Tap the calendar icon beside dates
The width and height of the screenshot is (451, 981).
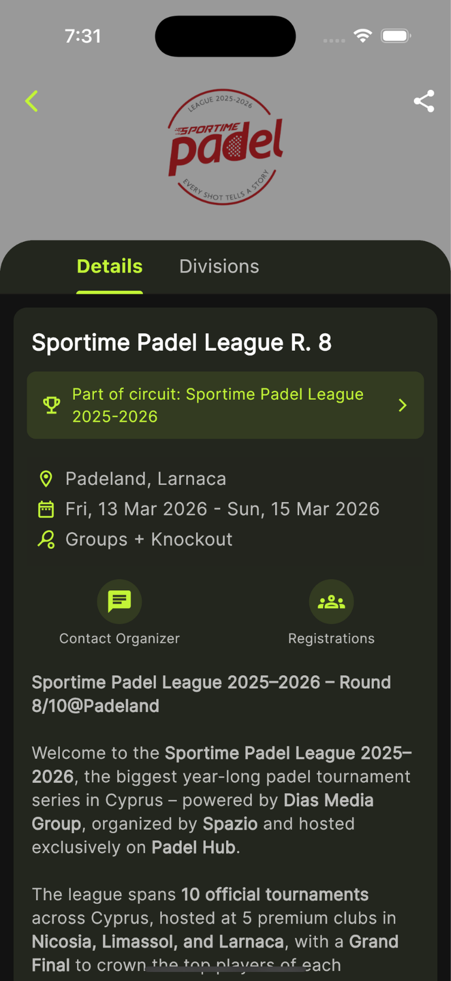click(x=46, y=509)
